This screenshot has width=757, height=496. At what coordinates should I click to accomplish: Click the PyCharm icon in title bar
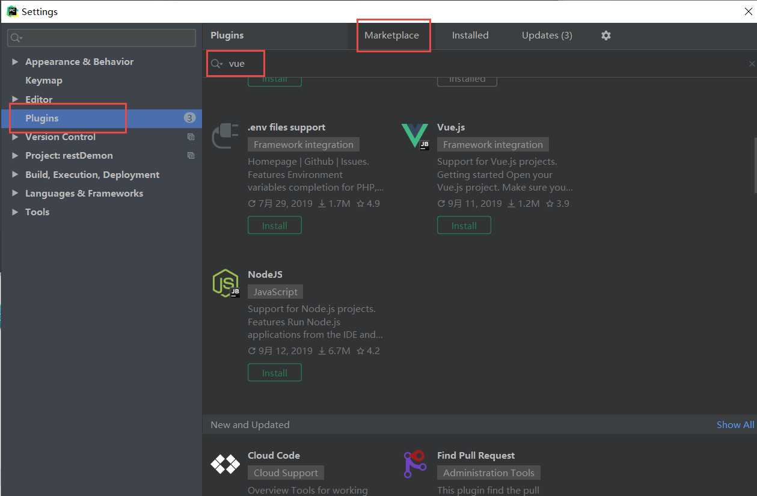pos(11,11)
